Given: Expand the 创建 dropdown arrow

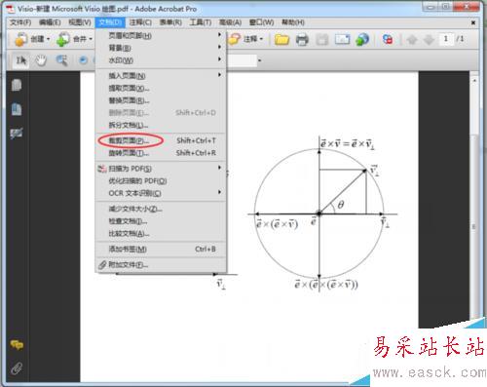Looking at the screenshot, I should [49, 39].
